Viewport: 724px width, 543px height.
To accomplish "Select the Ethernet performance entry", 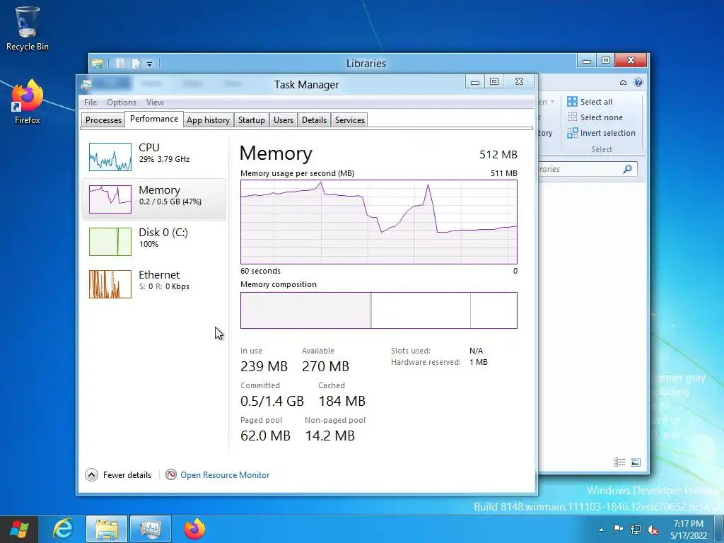I will click(x=153, y=284).
